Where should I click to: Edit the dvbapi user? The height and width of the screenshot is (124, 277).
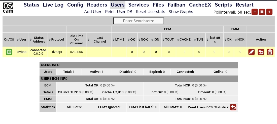(251, 52)
